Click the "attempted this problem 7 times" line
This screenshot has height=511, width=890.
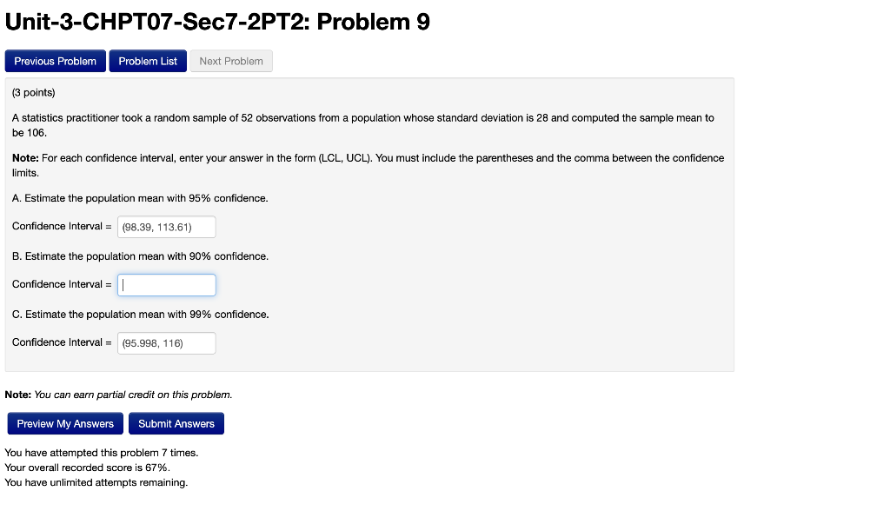(102, 453)
